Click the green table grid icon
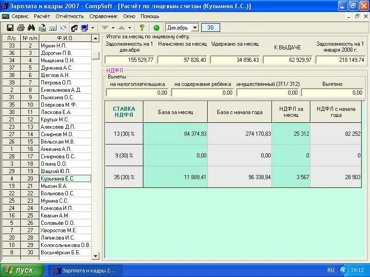 coord(53,28)
